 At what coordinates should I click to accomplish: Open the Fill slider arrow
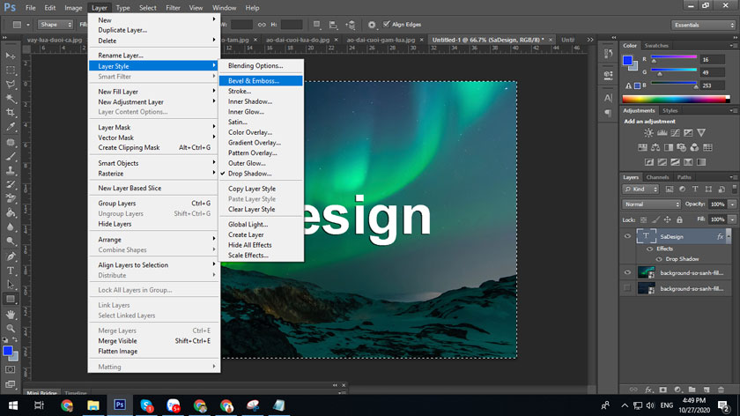732,219
